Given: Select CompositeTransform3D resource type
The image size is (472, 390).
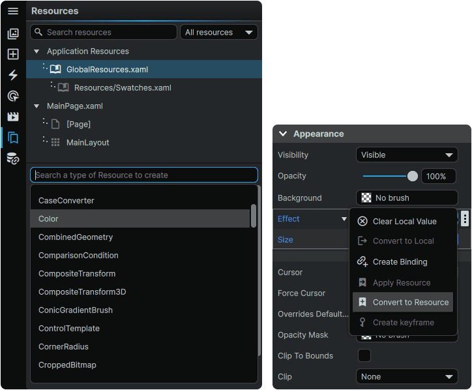Looking at the screenshot, I should [140, 292].
